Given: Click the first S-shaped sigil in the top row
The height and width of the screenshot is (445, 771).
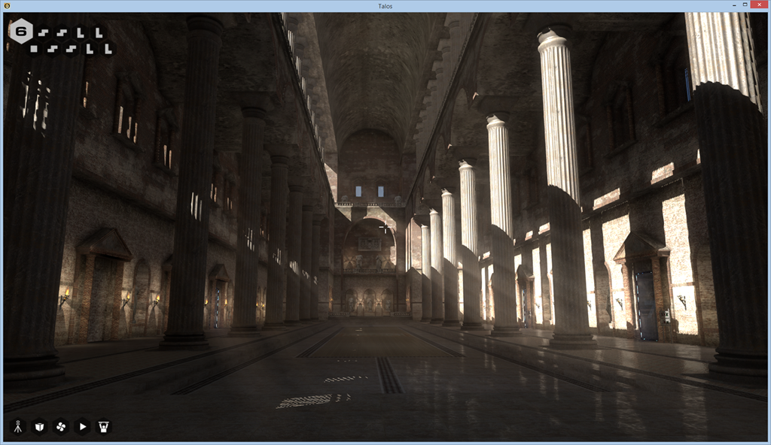Looking at the screenshot, I should [x=43, y=32].
